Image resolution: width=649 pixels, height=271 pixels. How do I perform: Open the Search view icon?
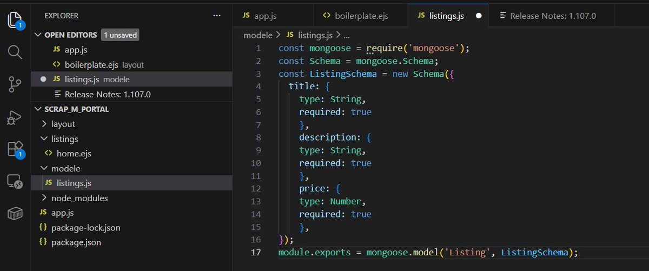pyautogui.click(x=15, y=52)
